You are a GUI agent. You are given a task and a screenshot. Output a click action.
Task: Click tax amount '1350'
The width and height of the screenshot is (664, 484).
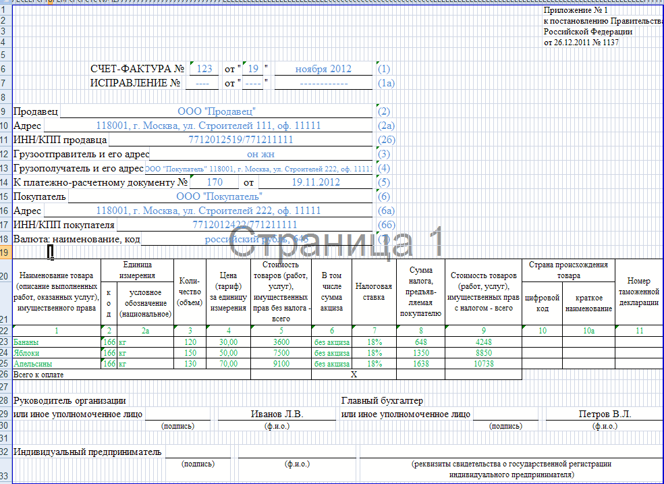[421, 353]
